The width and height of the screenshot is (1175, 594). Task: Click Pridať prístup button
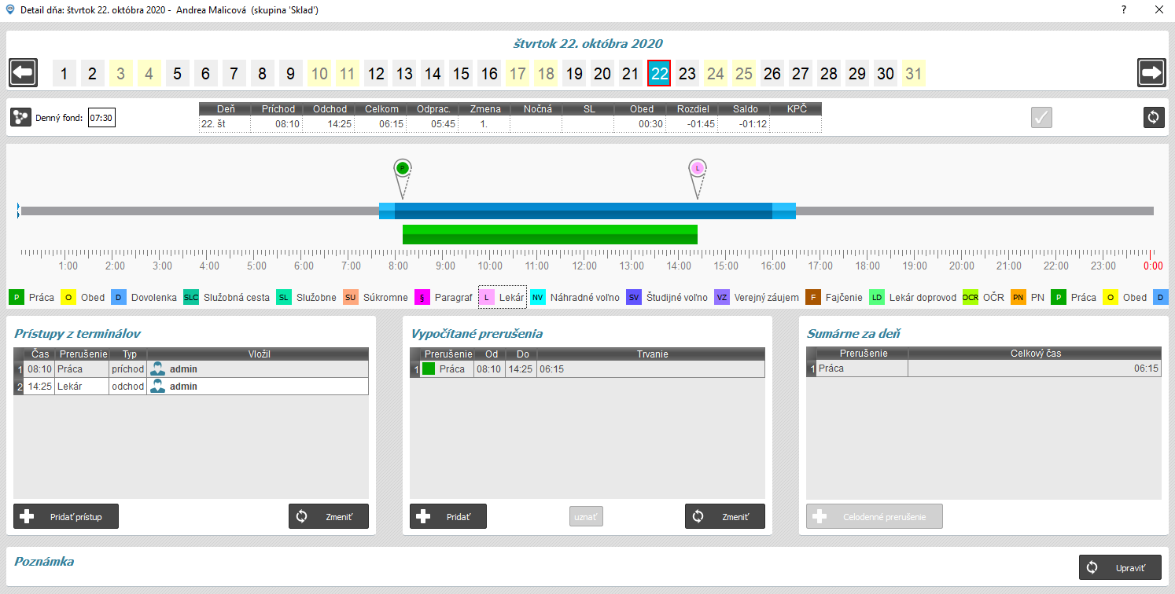pos(65,516)
